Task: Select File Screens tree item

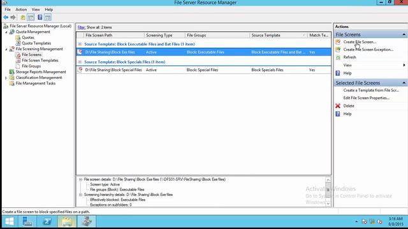Action: 31,55
